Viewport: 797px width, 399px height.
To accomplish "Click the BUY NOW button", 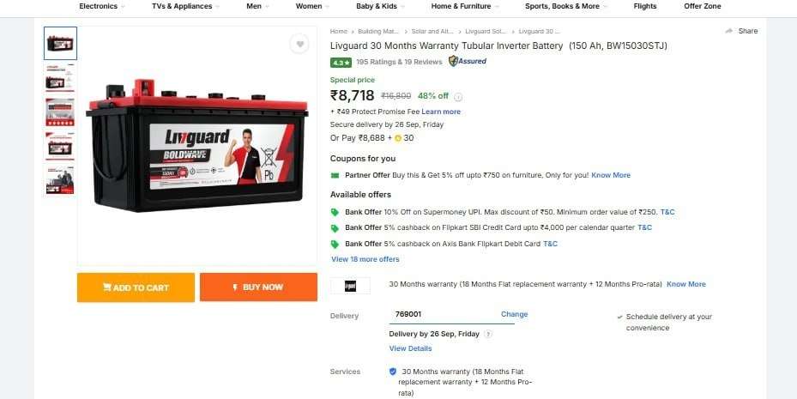I will pyautogui.click(x=258, y=287).
